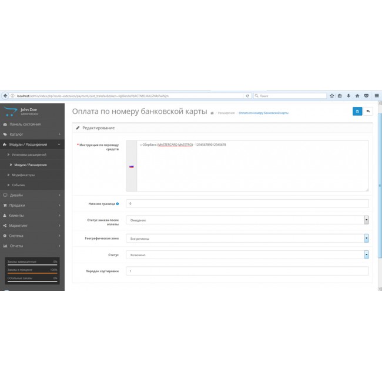Screen dimensions: 382x382
Task: Click the Заказы в процессе progress bar
Action: (32, 272)
